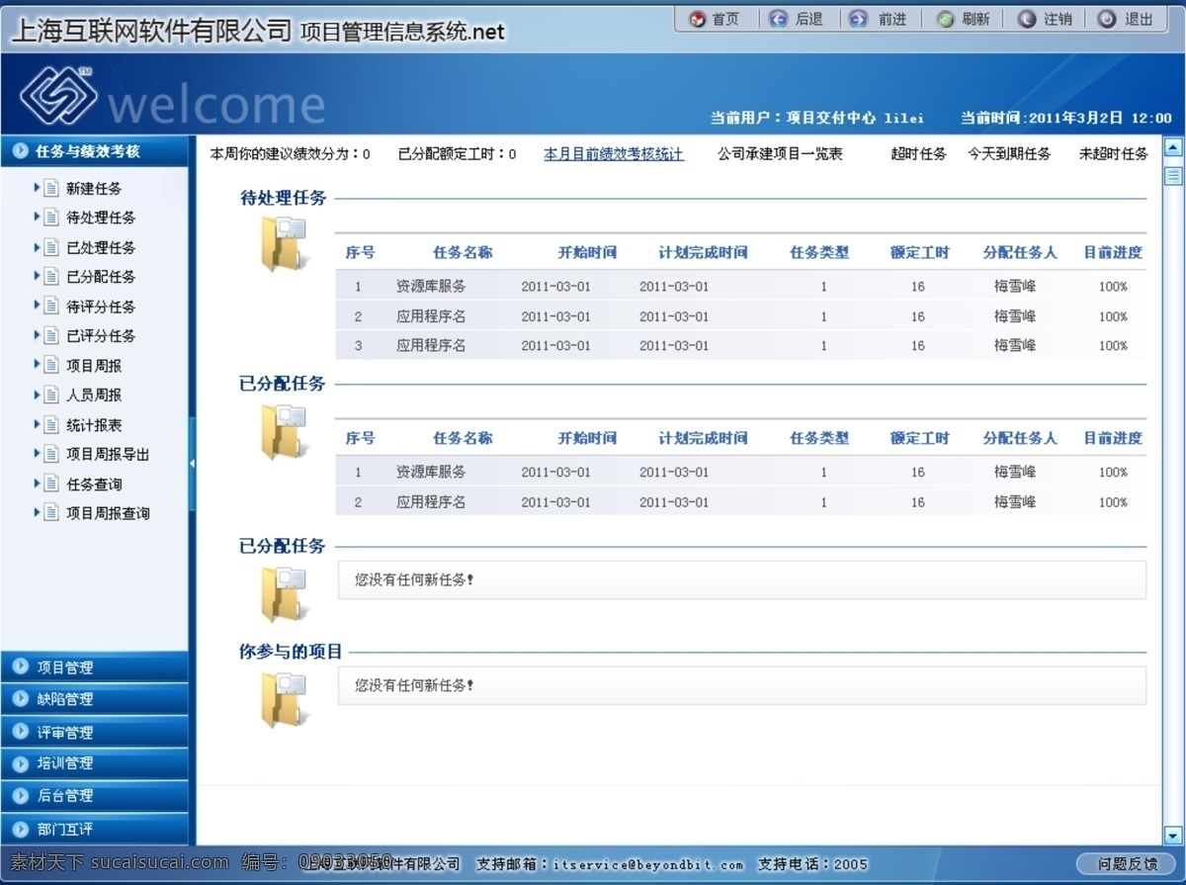
Task: Collapse the 任务与绩效考核 sidebar section
Action: 94,151
